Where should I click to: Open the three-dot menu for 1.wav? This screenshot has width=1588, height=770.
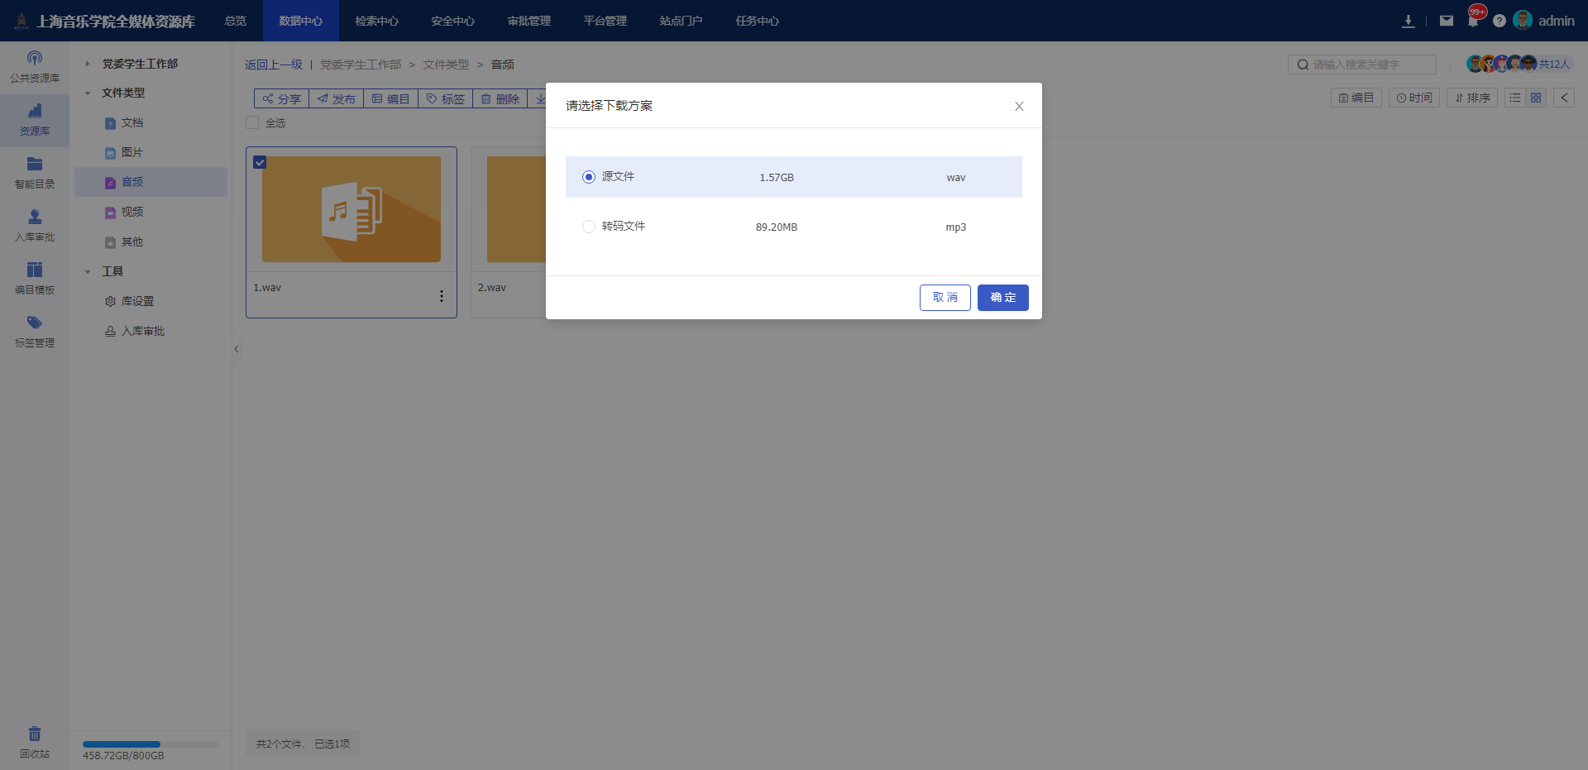441,296
